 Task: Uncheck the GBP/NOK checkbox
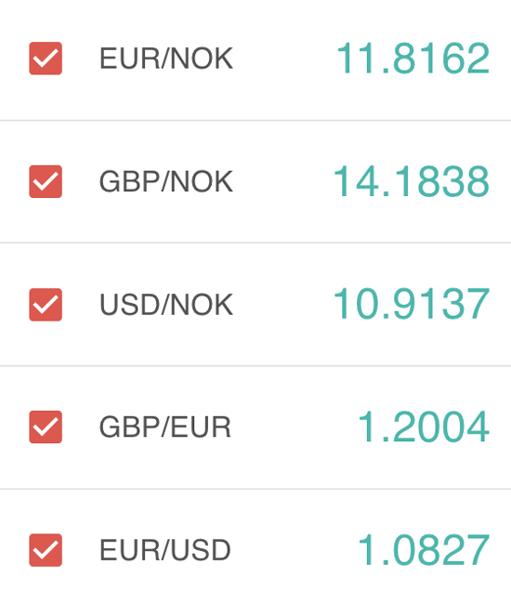pos(46,181)
